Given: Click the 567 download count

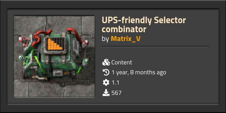Looking at the screenshot, I should pyautogui.click(x=116, y=93).
